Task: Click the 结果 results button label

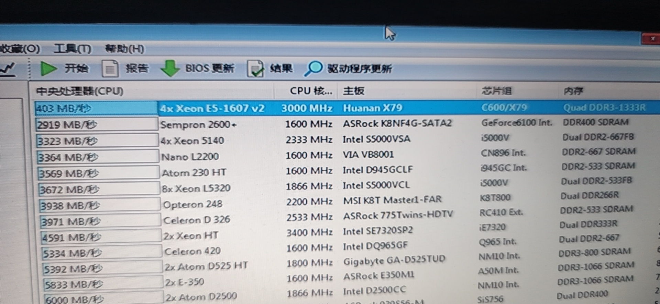Action: (281, 68)
